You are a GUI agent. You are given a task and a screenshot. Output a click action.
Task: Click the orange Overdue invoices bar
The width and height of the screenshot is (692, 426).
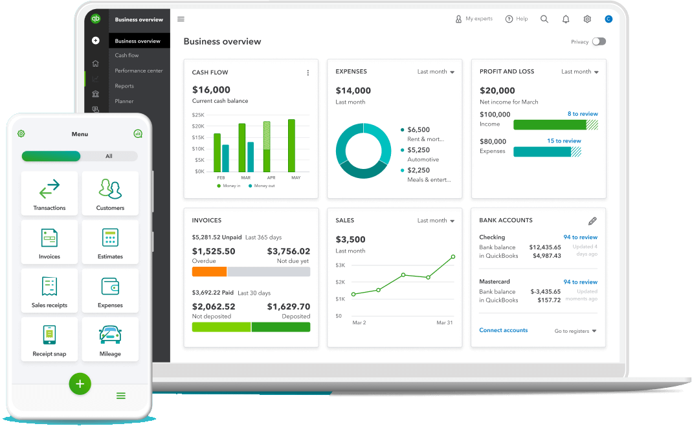pyautogui.click(x=209, y=271)
